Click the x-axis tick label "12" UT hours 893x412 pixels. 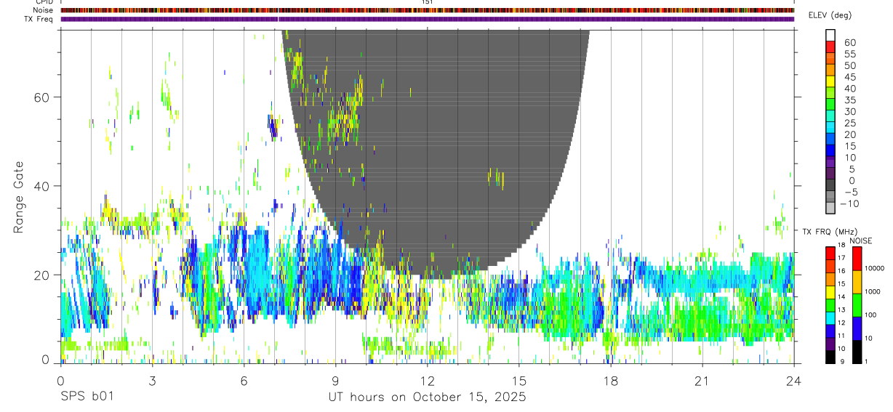(427, 381)
